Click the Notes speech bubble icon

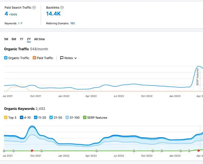pyautogui.click(x=62, y=58)
